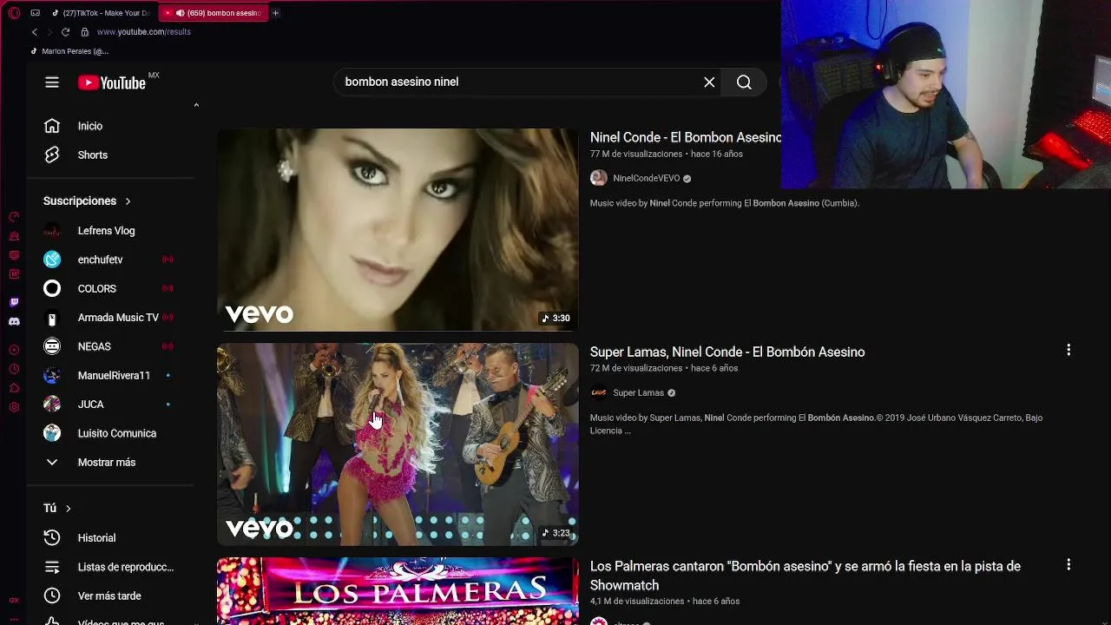Go to YouTube home via the logo
This screenshot has height=625, width=1111.
coord(112,82)
